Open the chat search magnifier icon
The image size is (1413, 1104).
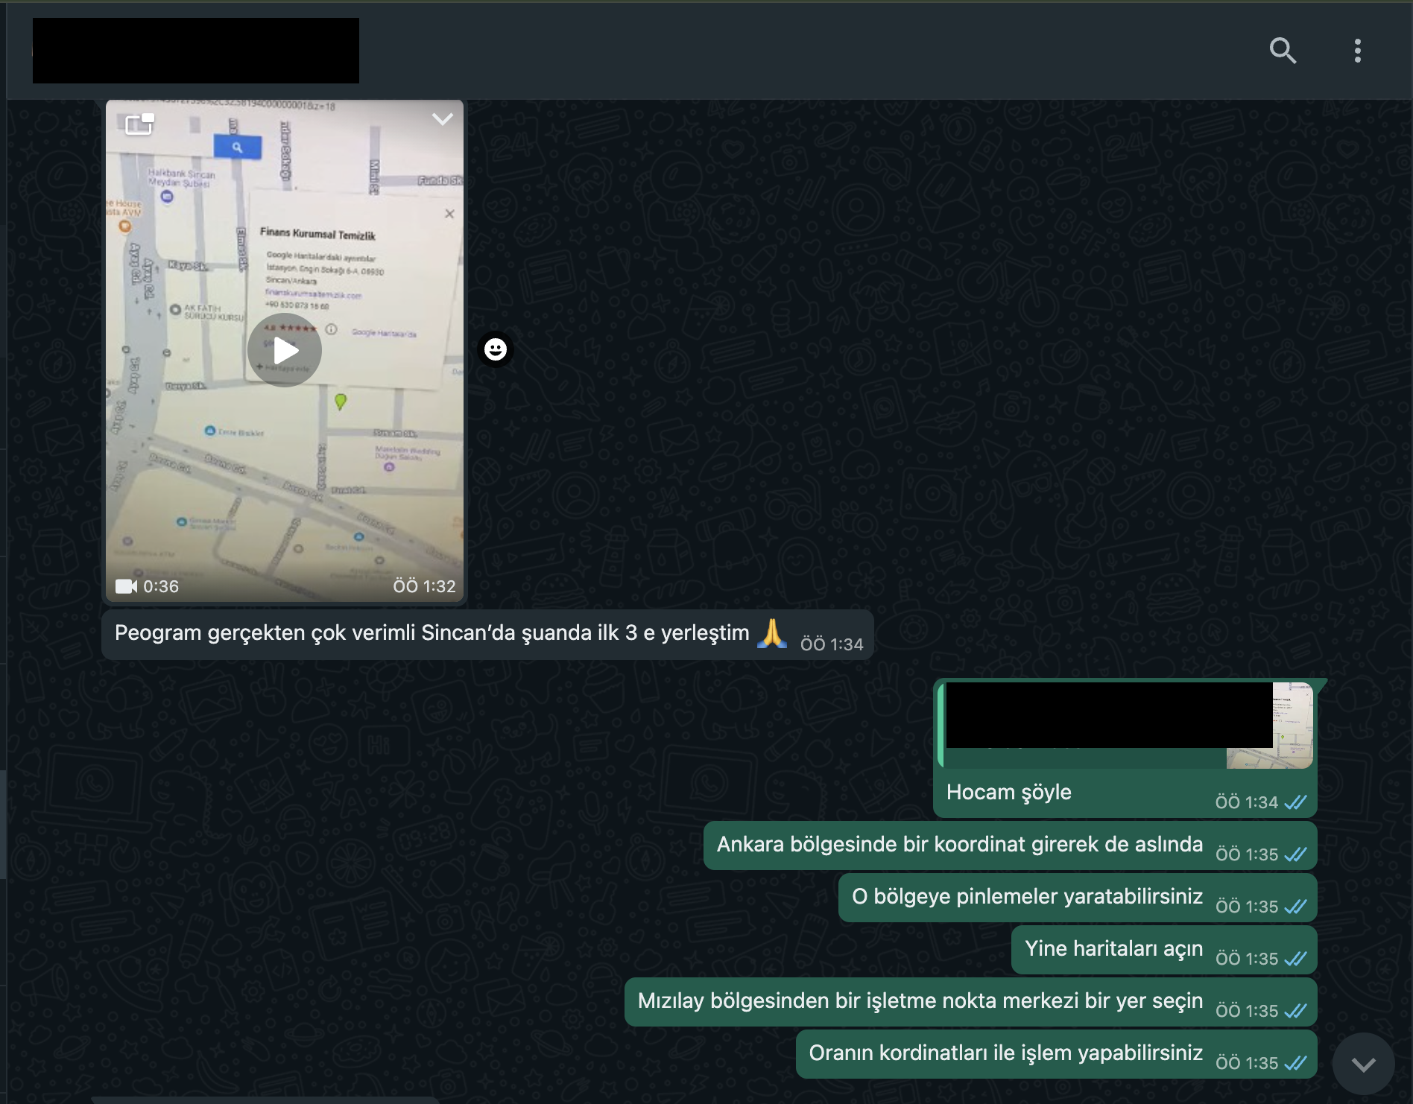click(1283, 51)
